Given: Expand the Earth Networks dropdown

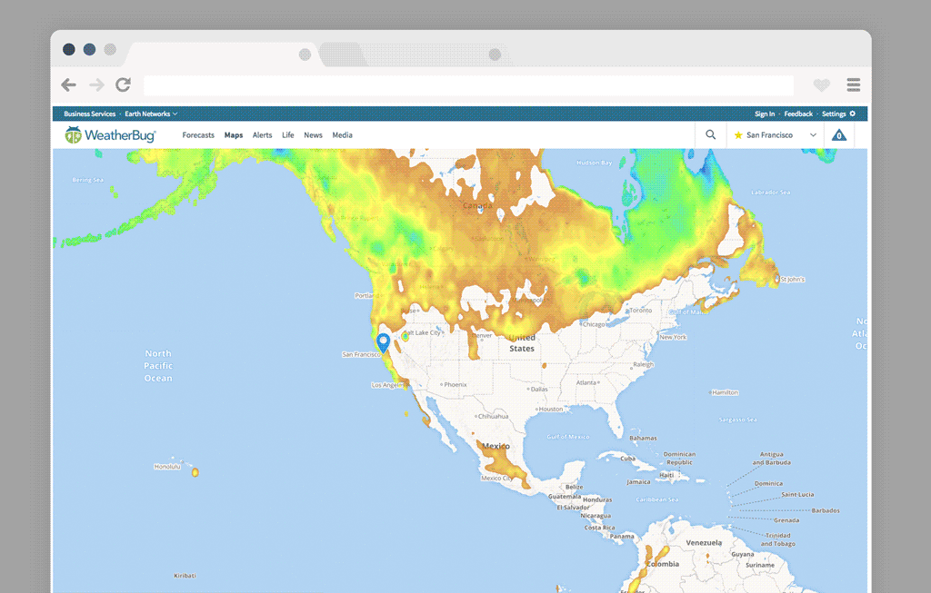Looking at the screenshot, I should pos(151,114).
